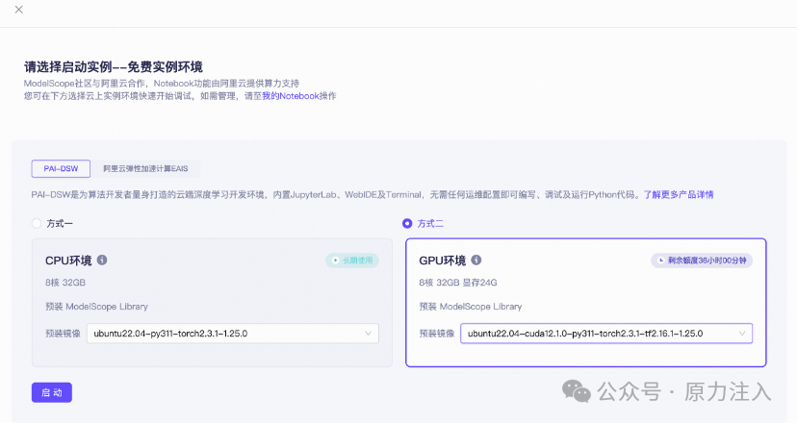Click the 剩余额度36小时00分钟 badge
The image size is (797, 423).
[x=702, y=261]
